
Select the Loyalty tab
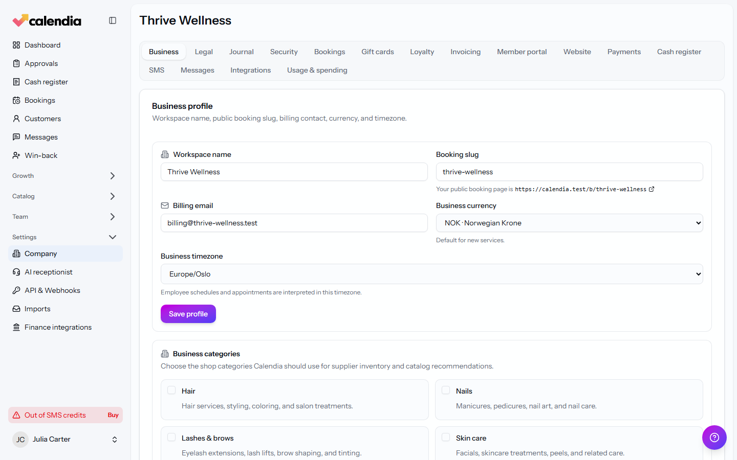[x=422, y=52]
